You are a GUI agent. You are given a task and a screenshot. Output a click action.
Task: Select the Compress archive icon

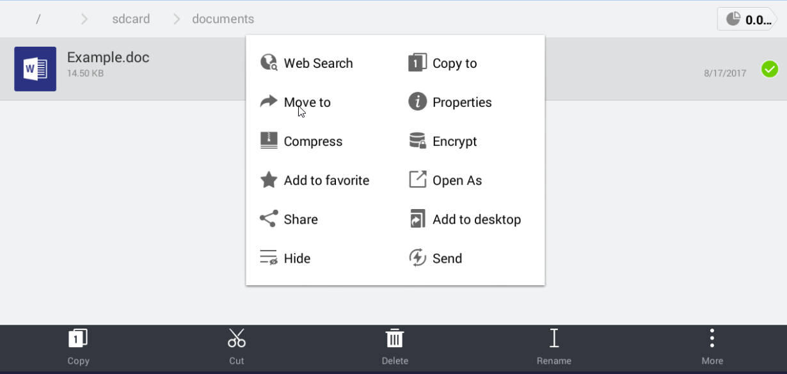269,141
